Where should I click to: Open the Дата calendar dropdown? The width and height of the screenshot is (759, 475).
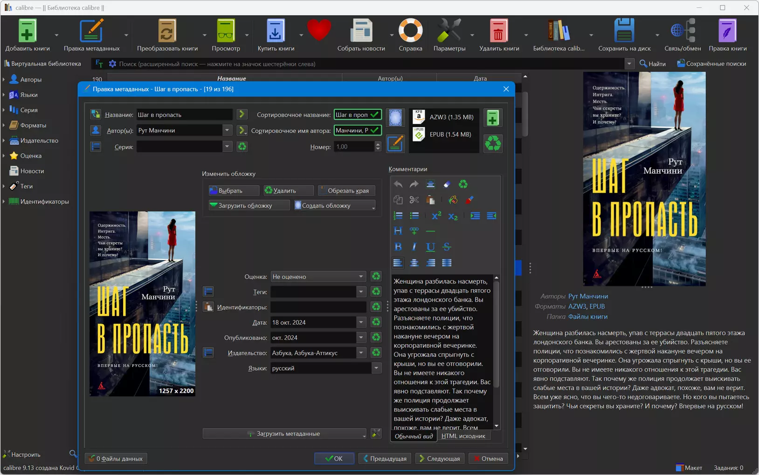coord(361,322)
